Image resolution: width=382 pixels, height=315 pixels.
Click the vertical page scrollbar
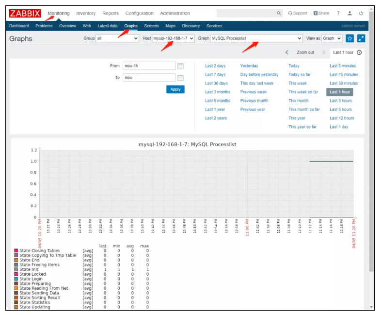[x=371, y=142]
